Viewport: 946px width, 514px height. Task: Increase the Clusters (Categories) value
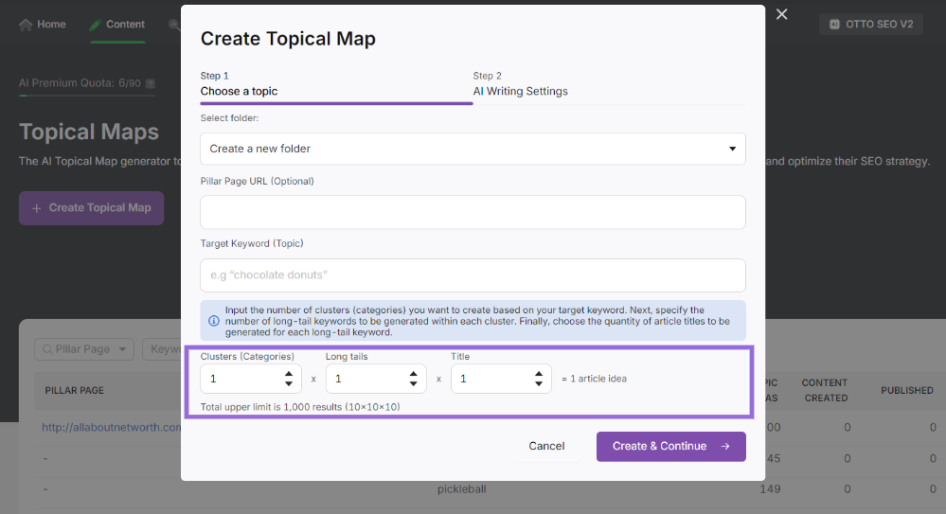(x=289, y=374)
